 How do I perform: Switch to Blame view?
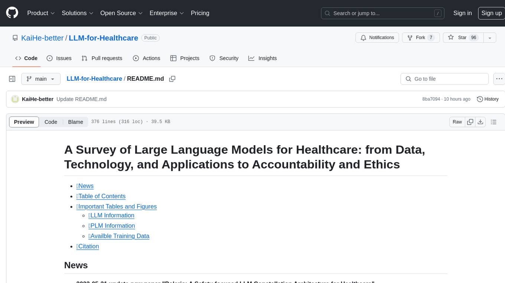tap(75, 122)
